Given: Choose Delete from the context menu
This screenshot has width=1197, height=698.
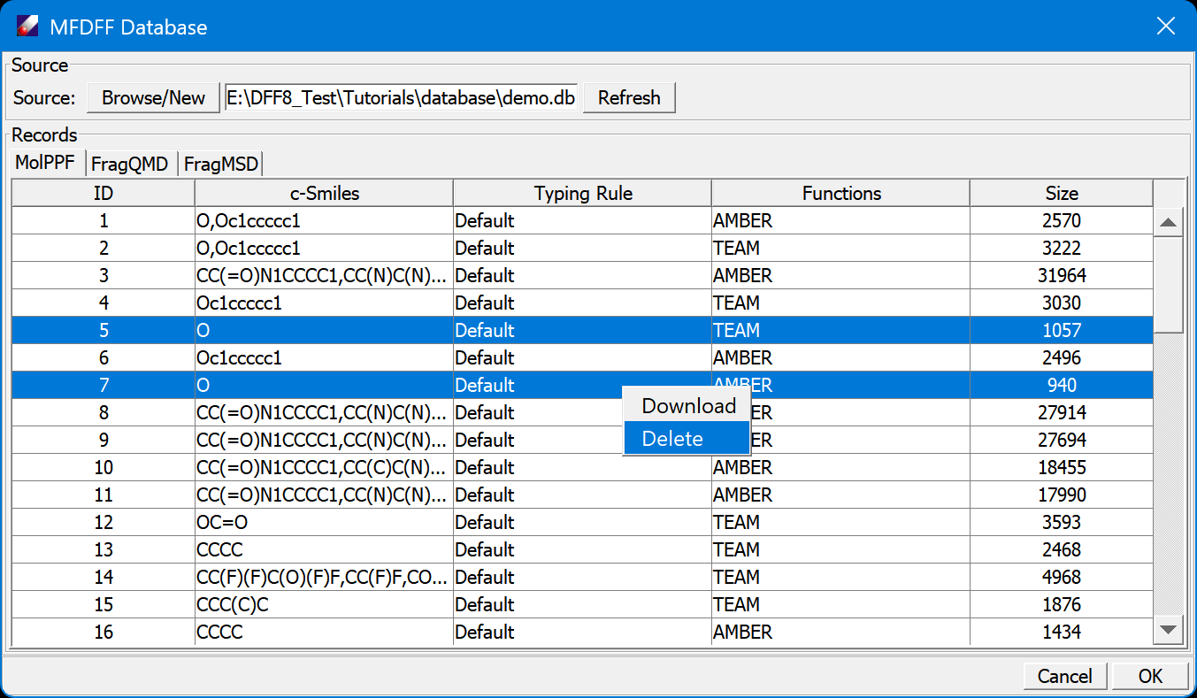Looking at the screenshot, I should click(688, 439).
